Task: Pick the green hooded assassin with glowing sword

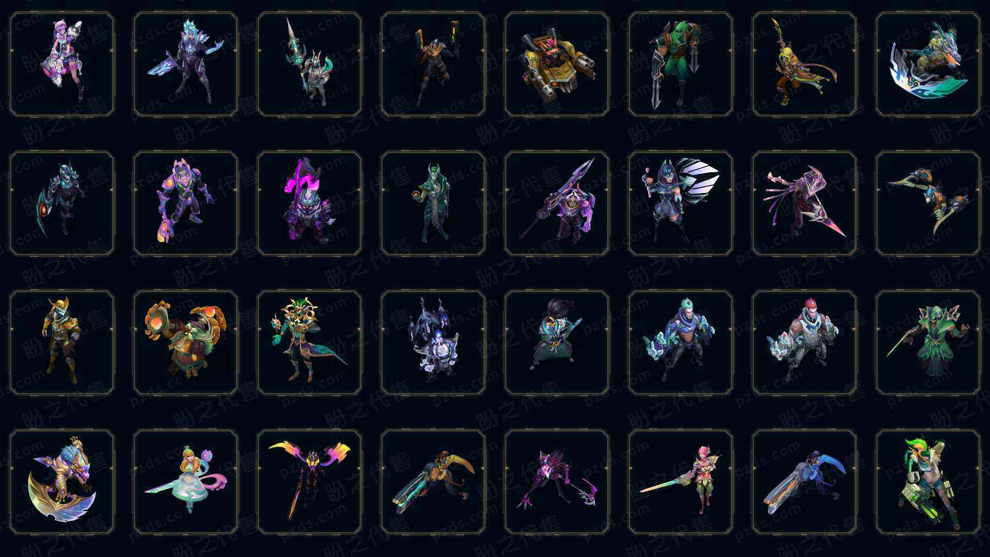Action: pyautogui.click(x=928, y=342)
